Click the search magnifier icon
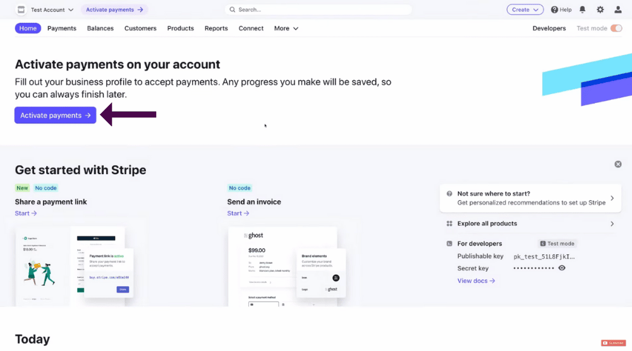Screen dimensions: 632x351 click(x=232, y=9)
